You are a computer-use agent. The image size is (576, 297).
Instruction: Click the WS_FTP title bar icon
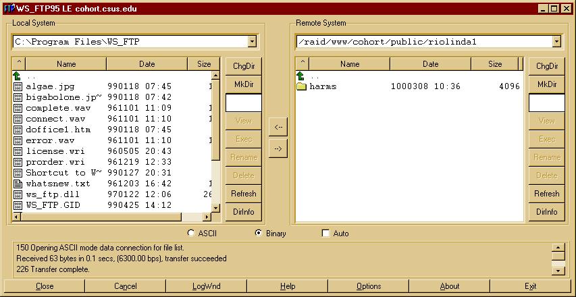[9, 8]
